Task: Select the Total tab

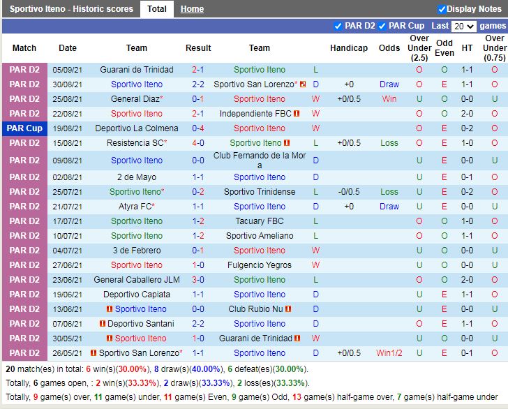Action: click(x=157, y=9)
